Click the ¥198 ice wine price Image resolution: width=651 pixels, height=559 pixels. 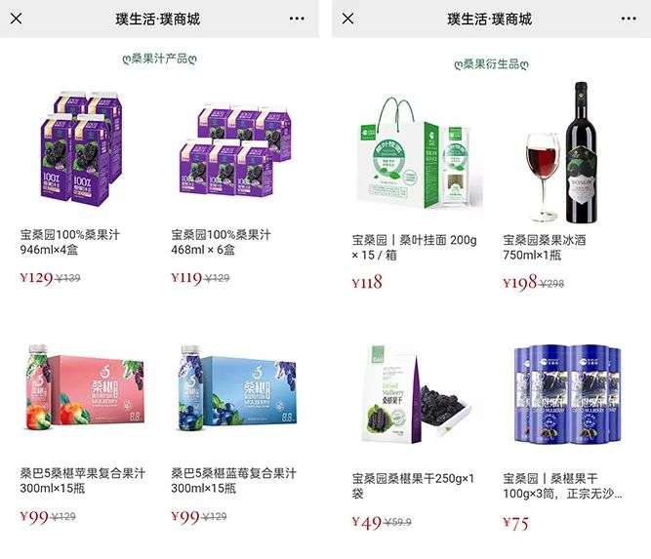[520, 283]
